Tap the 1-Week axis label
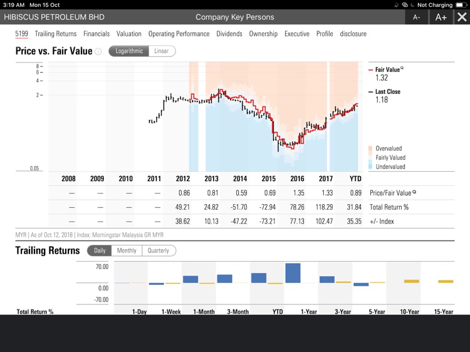This screenshot has width=470, height=352. coord(171,311)
